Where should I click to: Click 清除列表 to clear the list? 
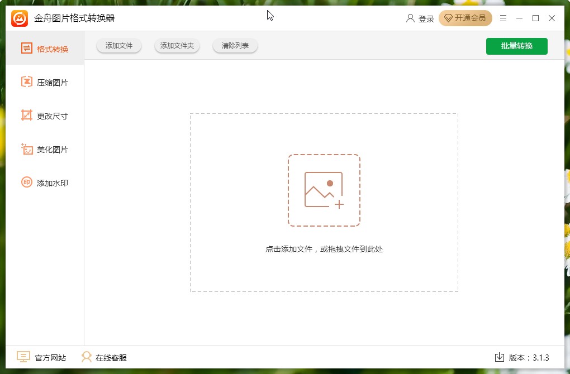[x=235, y=46]
